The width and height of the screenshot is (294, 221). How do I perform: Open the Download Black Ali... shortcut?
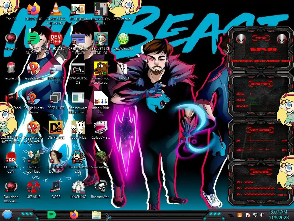pyautogui.click(x=11, y=192)
